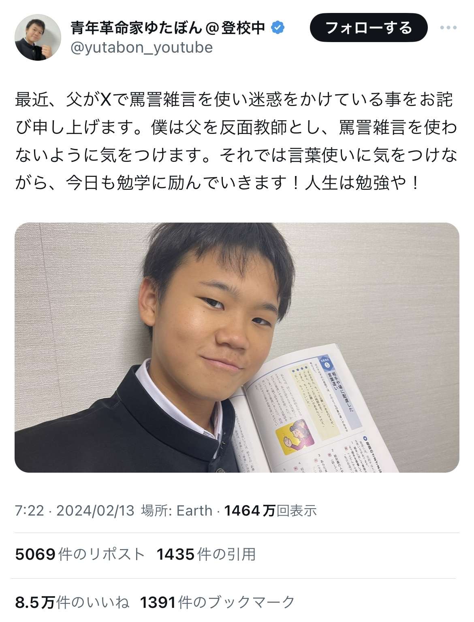474x622 pixels.
Task: Open the 青年革命家ゆたぼん display name
Action: 136,28
